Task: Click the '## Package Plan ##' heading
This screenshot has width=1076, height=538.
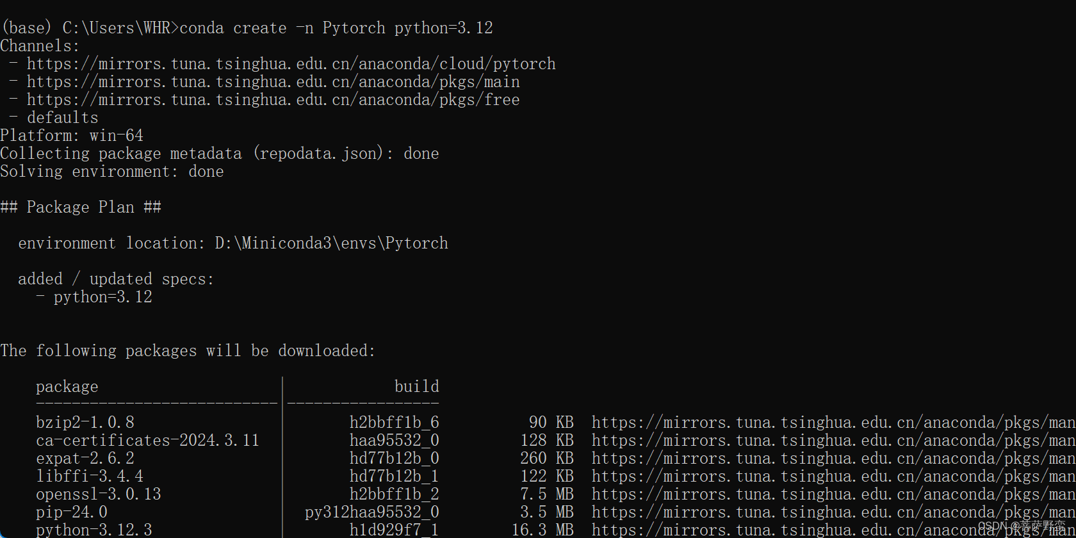Action: (x=81, y=208)
